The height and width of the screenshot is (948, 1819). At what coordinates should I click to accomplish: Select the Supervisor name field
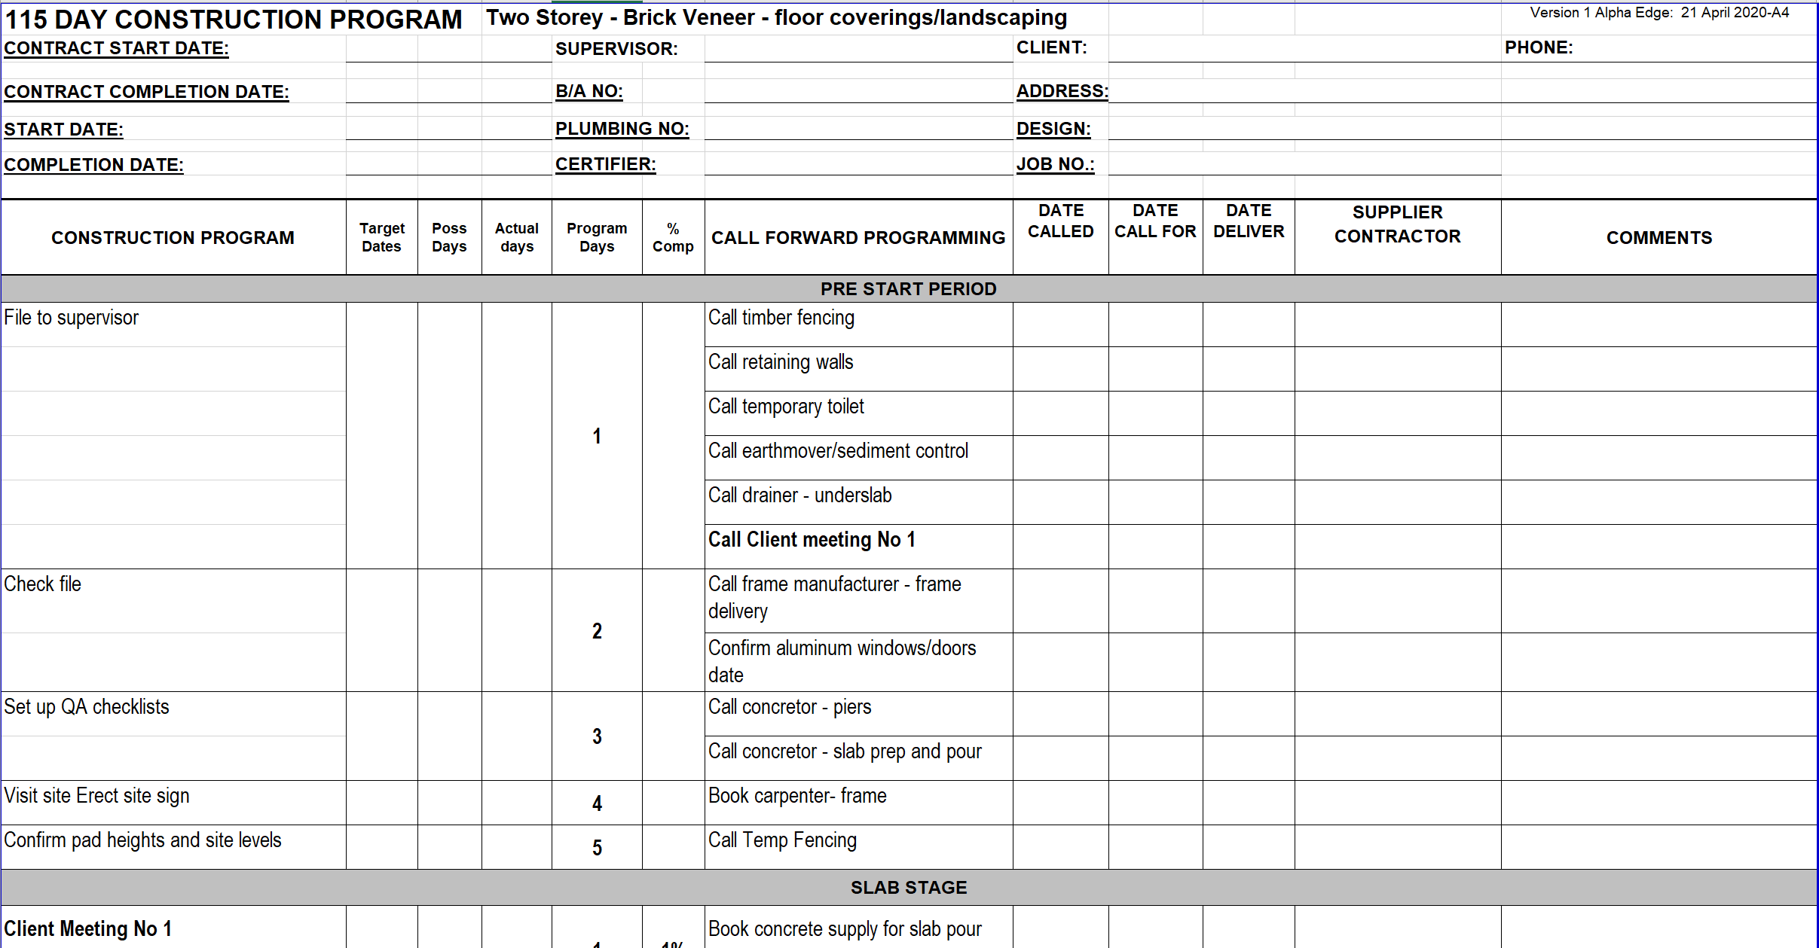[x=858, y=49]
